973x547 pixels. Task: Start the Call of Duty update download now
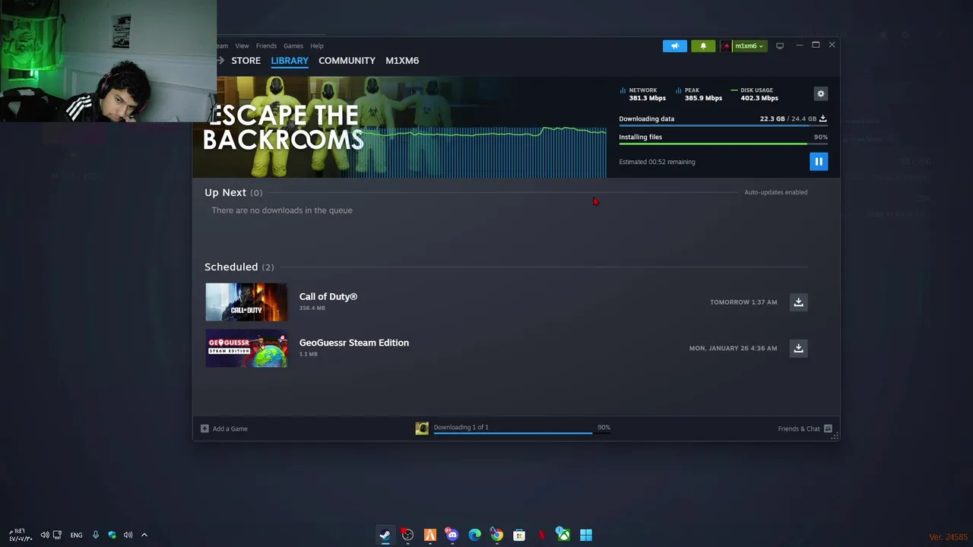pyautogui.click(x=798, y=302)
